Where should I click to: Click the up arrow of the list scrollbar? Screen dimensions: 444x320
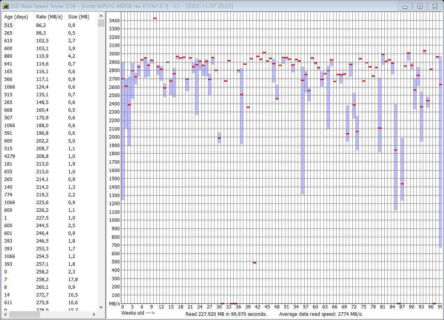(101, 16)
